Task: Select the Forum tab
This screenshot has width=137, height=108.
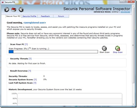Action: [61, 16]
